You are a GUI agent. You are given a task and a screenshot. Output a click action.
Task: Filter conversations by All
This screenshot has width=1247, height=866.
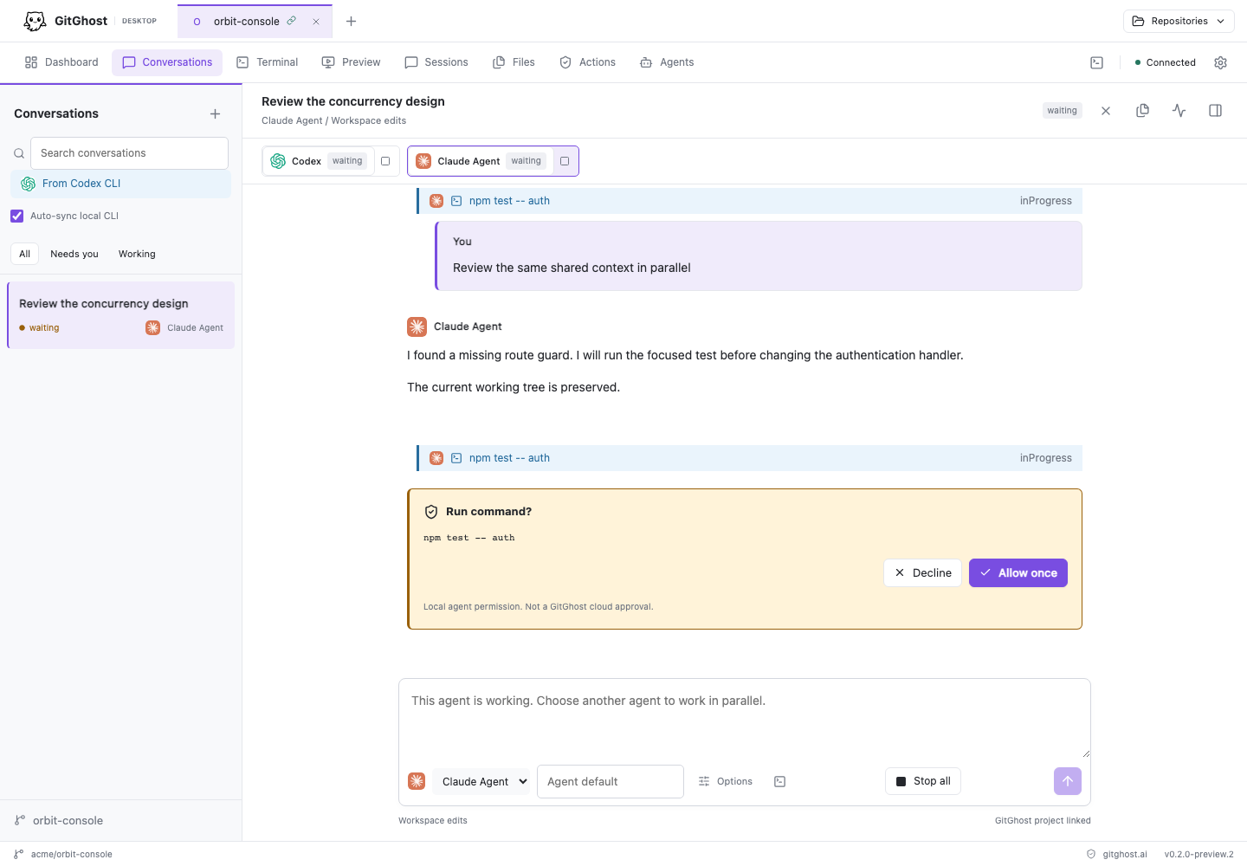pos(24,254)
